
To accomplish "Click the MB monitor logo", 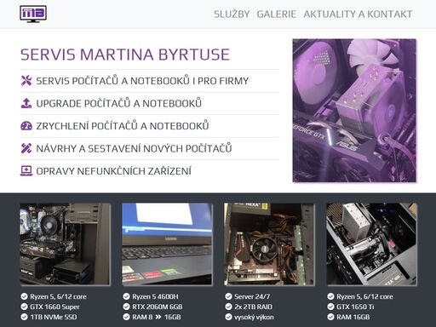I will tap(33, 14).
